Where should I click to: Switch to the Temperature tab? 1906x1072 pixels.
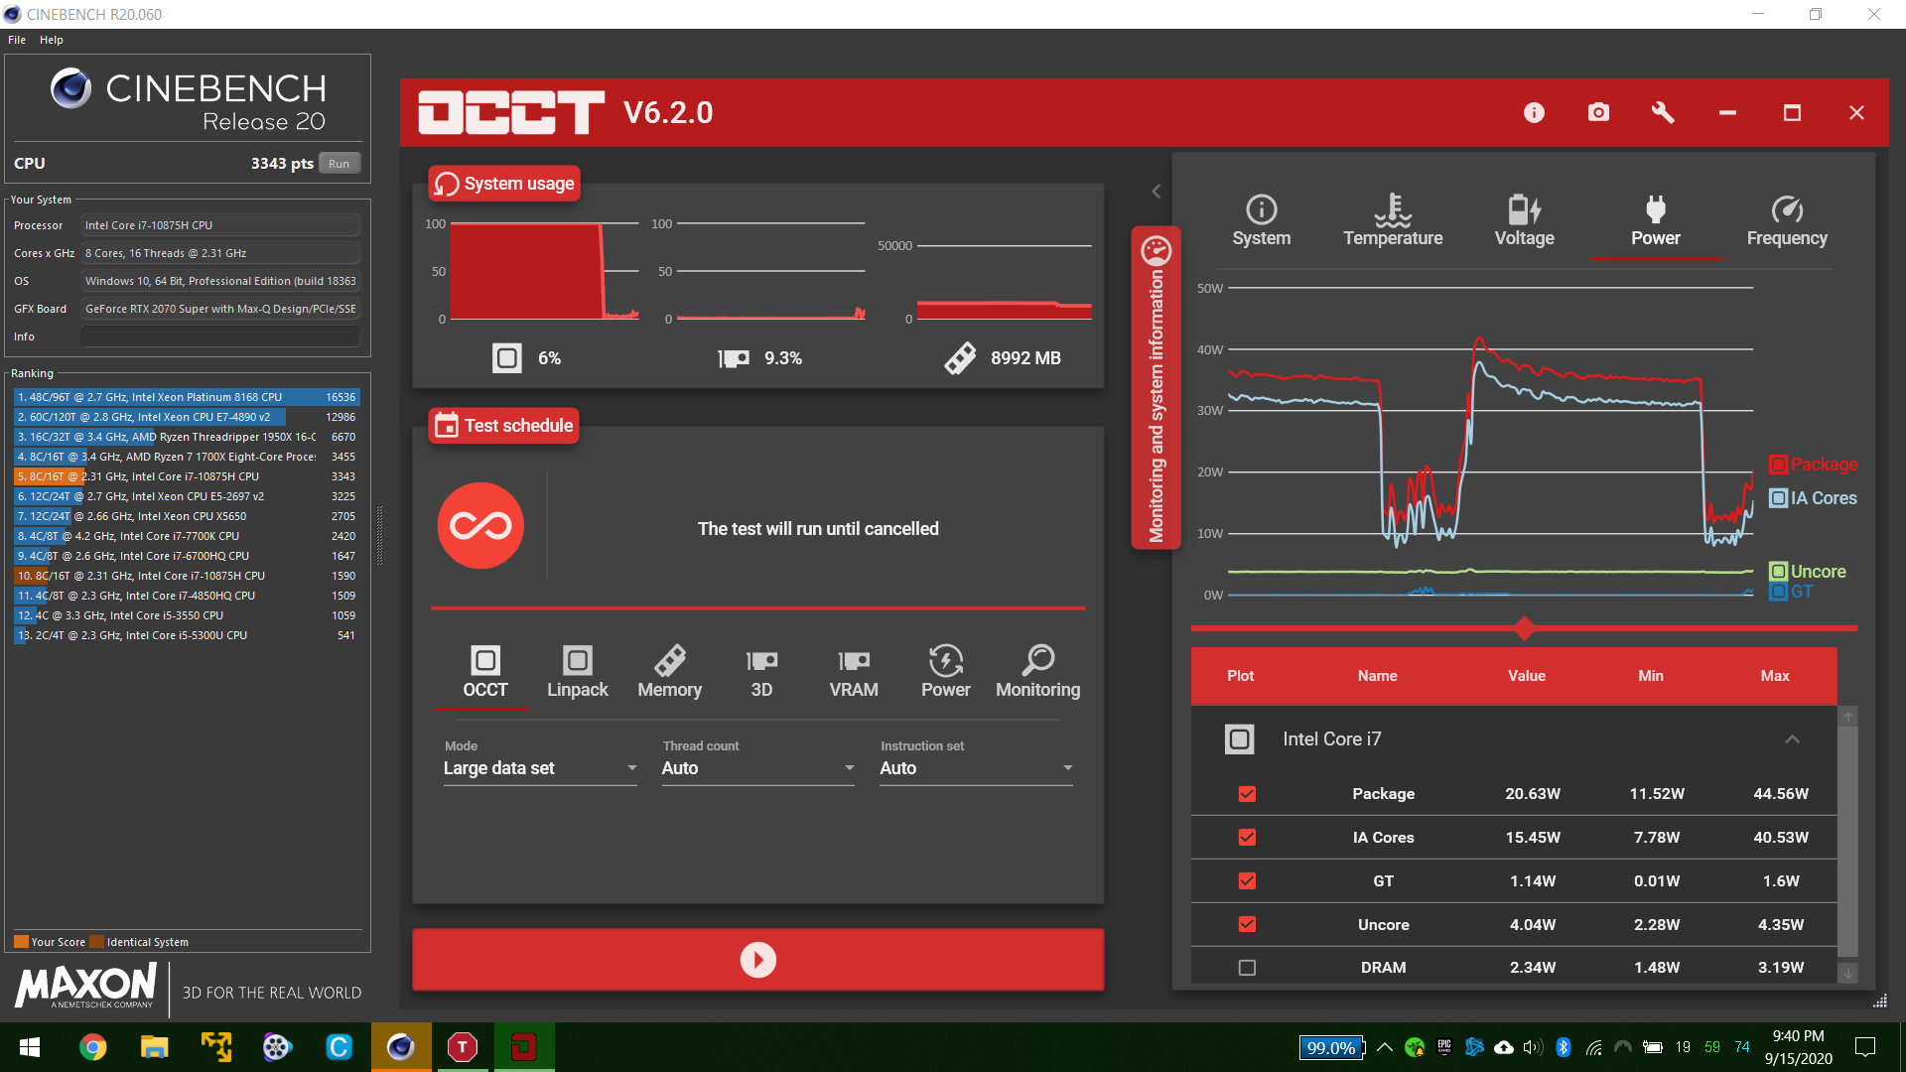pos(1393,221)
